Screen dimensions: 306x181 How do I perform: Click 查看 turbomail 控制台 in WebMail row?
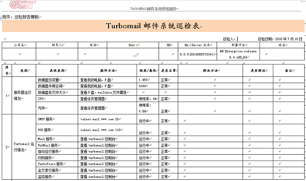click(98, 145)
